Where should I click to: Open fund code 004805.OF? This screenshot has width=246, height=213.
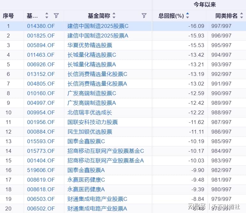tap(41, 84)
